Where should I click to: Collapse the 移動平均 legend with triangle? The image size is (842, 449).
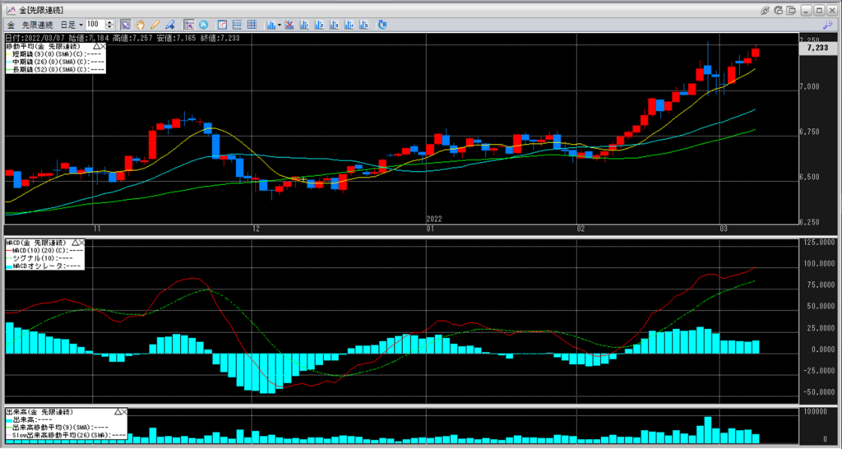pyautogui.click(x=98, y=47)
